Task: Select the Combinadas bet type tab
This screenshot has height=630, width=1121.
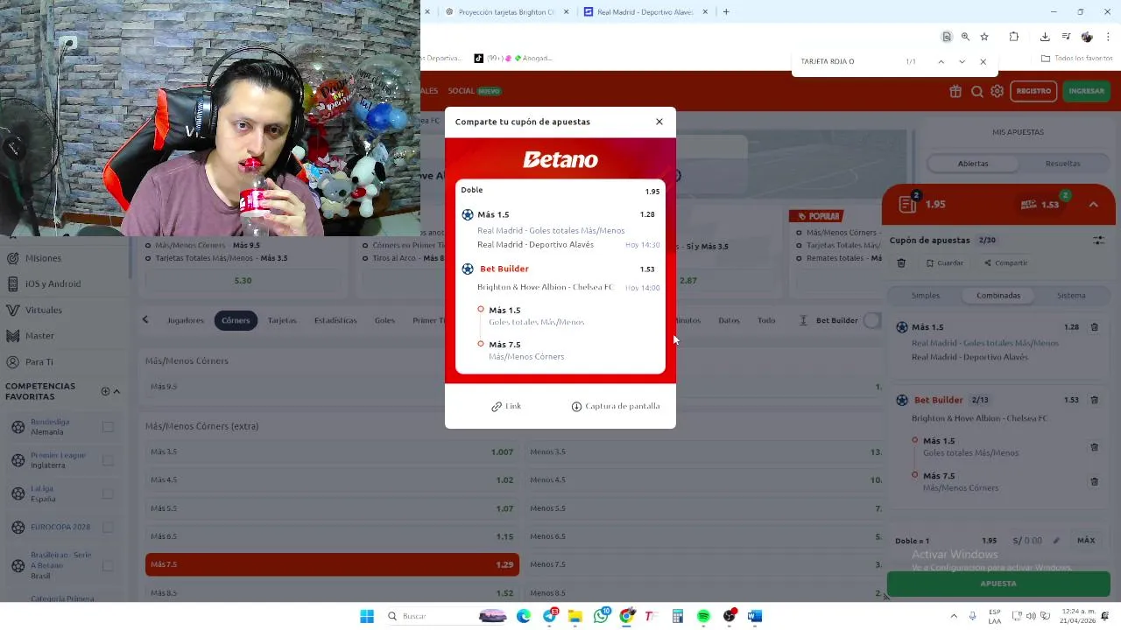Action: tap(998, 296)
